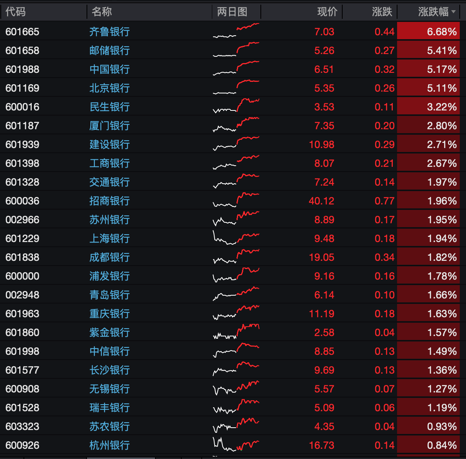Open 邮储银行 stock link
Image resolution: width=466 pixels, height=459 pixels.
coord(109,50)
